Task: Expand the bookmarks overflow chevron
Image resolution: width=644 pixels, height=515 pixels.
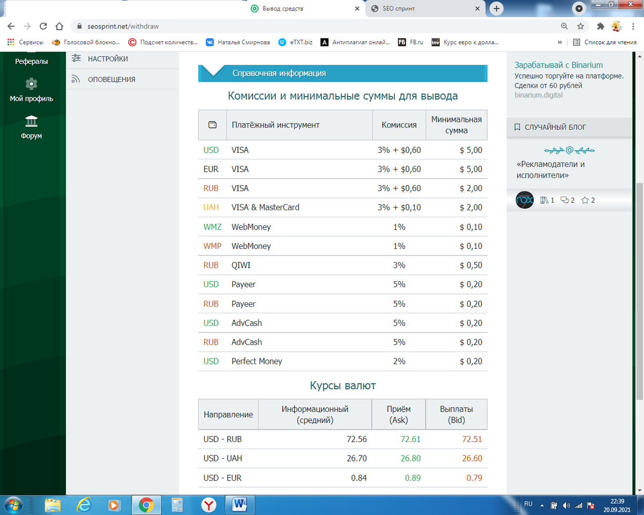Action: (x=560, y=42)
